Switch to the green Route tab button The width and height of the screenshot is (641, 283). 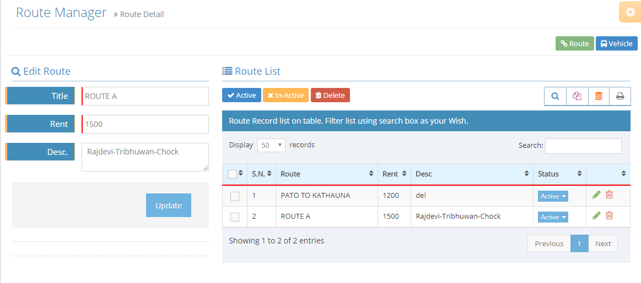tap(574, 43)
